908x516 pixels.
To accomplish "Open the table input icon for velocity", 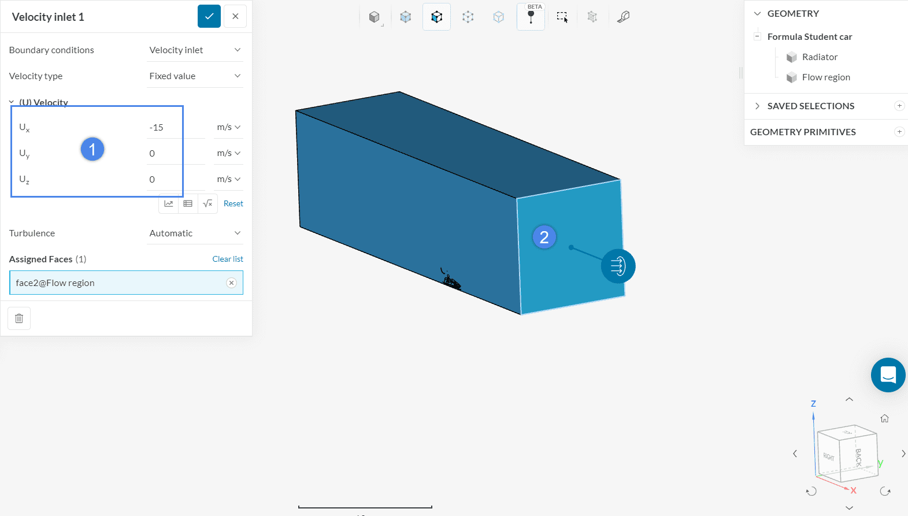I will pyautogui.click(x=188, y=203).
